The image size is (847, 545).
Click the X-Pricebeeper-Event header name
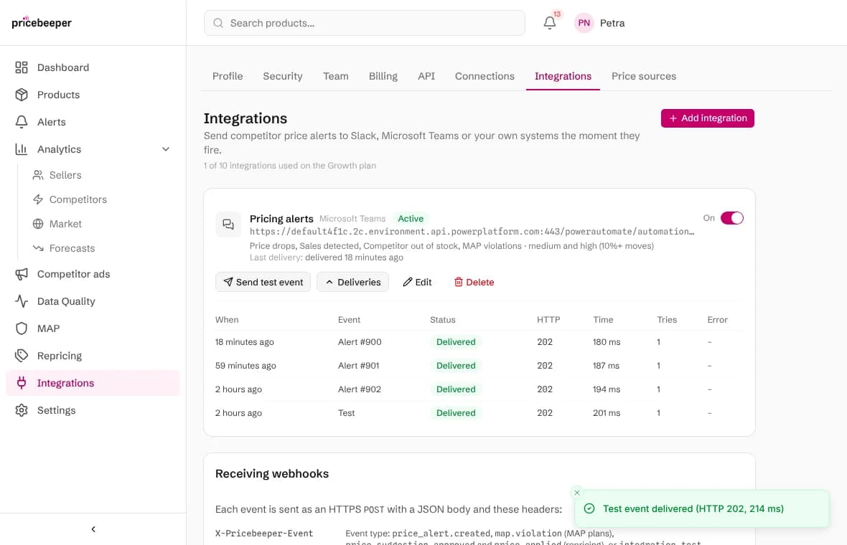pyautogui.click(x=264, y=533)
